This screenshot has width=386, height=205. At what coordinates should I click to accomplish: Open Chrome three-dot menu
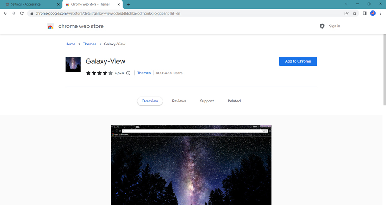[x=380, y=13]
